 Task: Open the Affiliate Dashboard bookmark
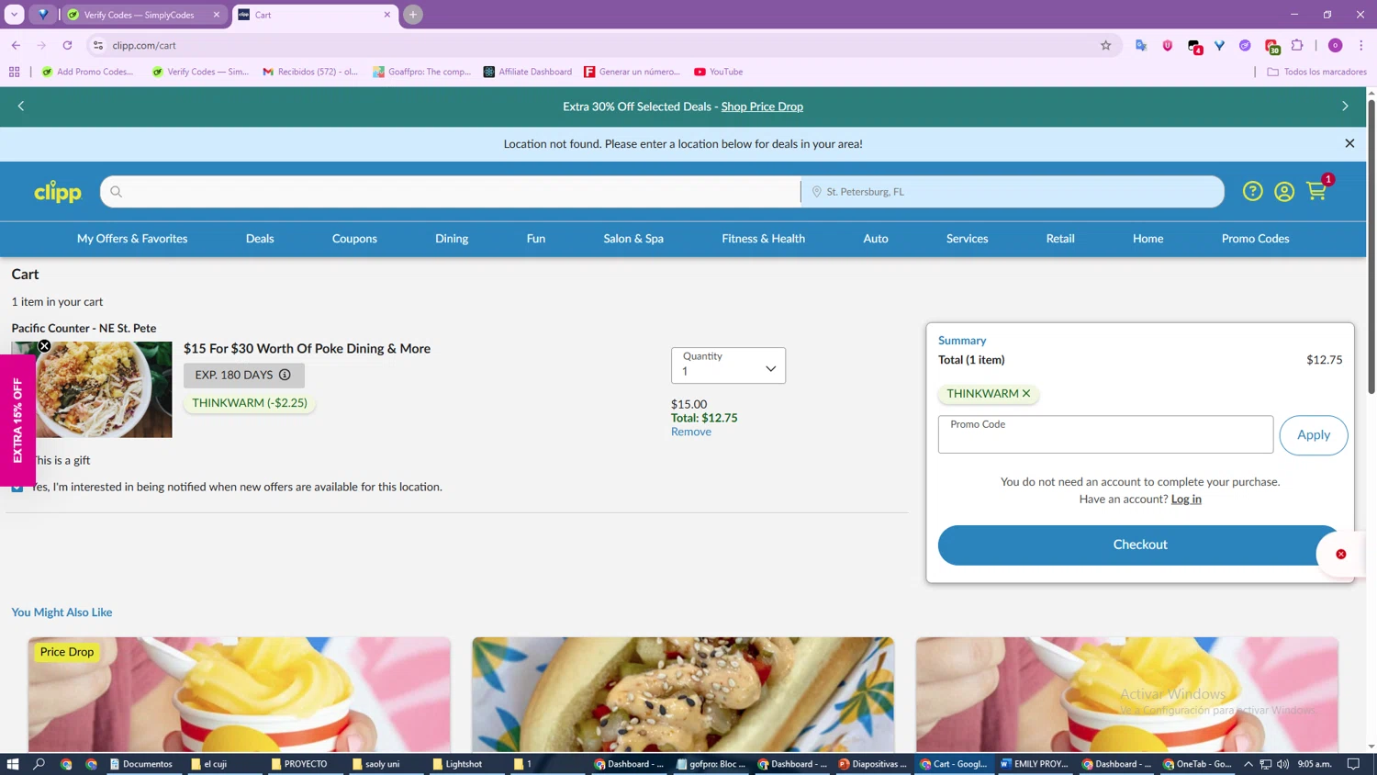(x=528, y=72)
